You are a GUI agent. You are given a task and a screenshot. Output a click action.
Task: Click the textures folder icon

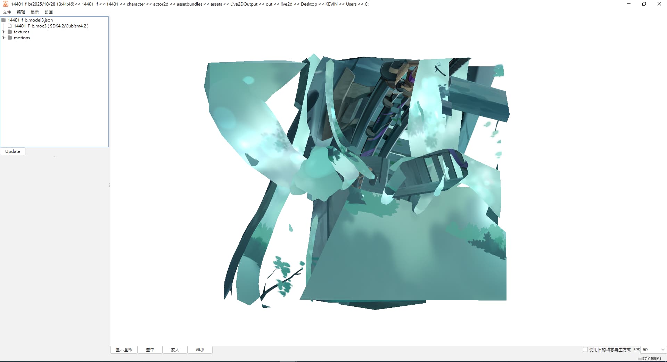point(10,32)
